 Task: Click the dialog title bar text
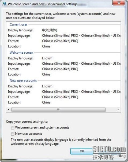[43, 4]
